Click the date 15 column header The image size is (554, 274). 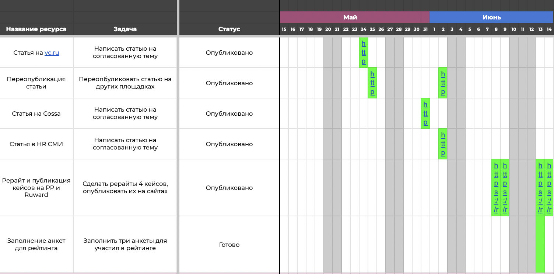point(284,29)
